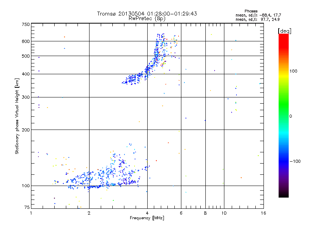Click the x-axis tick label '8'
Screen dimensions: 310x232
coord(205,213)
